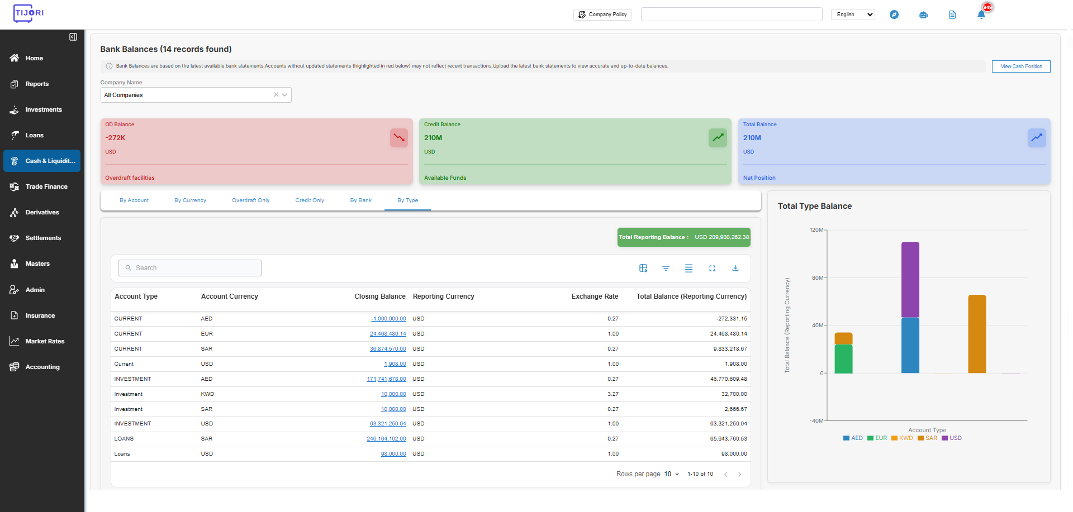Toggle EUR legend swatch in chart
The image size is (1073, 512).
(870, 438)
